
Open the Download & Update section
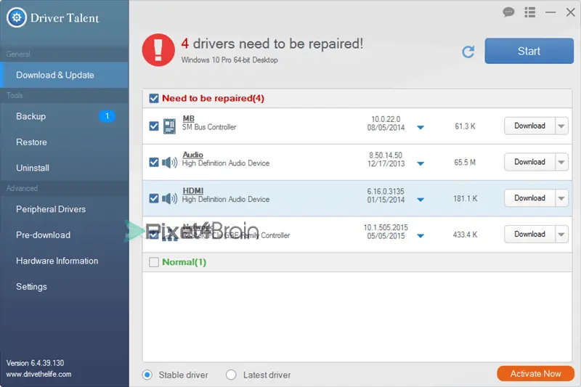[x=64, y=75]
